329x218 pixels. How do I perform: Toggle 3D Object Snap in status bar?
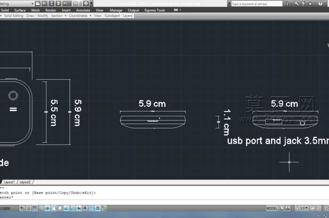tap(60, 208)
